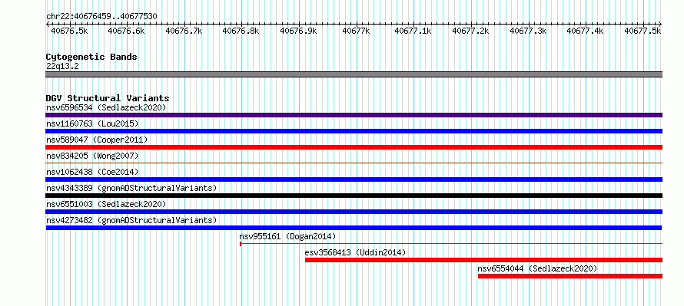Click the 40676.9k ruler tick label
The image size is (684, 306).
tap(298, 31)
